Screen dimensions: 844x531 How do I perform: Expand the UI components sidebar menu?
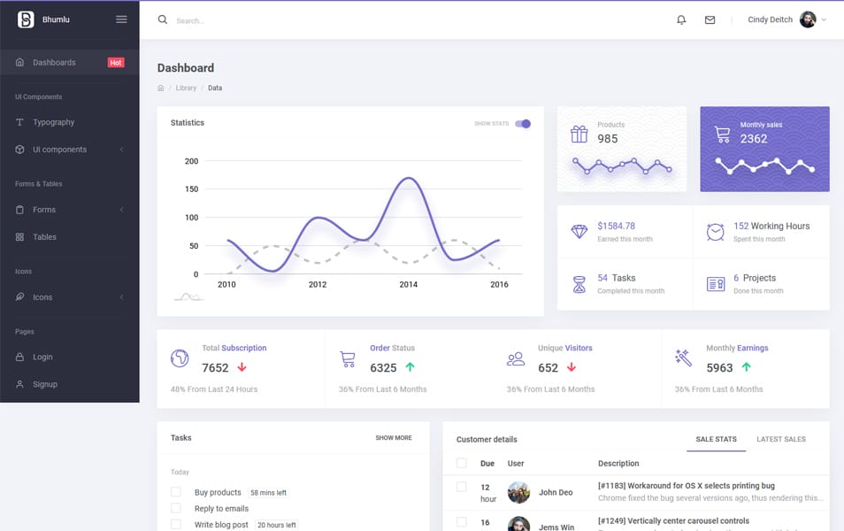click(x=59, y=150)
